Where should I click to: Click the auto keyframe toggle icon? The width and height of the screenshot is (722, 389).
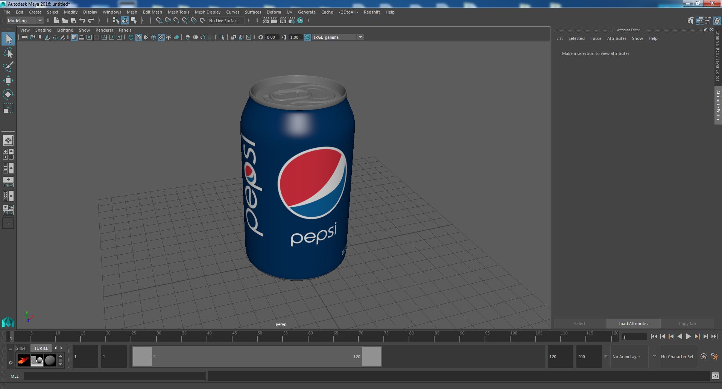coord(704,356)
